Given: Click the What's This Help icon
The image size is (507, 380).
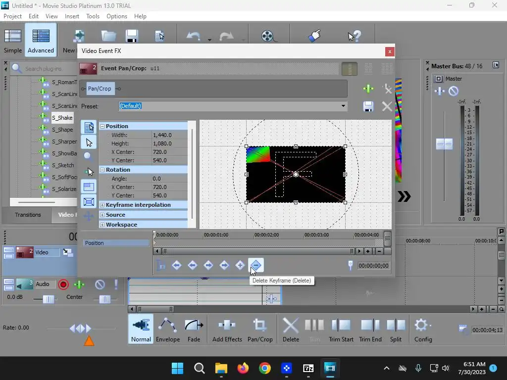Looking at the screenshot, I should coord(355,36).
